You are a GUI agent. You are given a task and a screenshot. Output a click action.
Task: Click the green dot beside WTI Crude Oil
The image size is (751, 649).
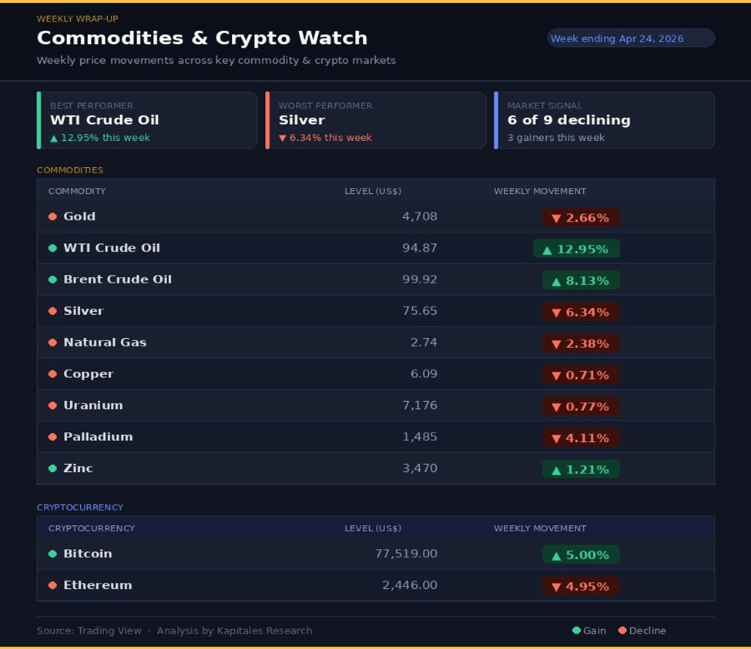click(52, 249)
